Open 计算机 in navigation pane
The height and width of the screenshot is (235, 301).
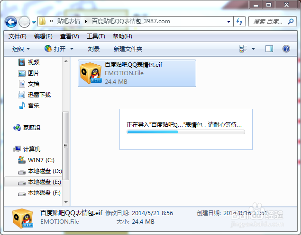(32, 149)
